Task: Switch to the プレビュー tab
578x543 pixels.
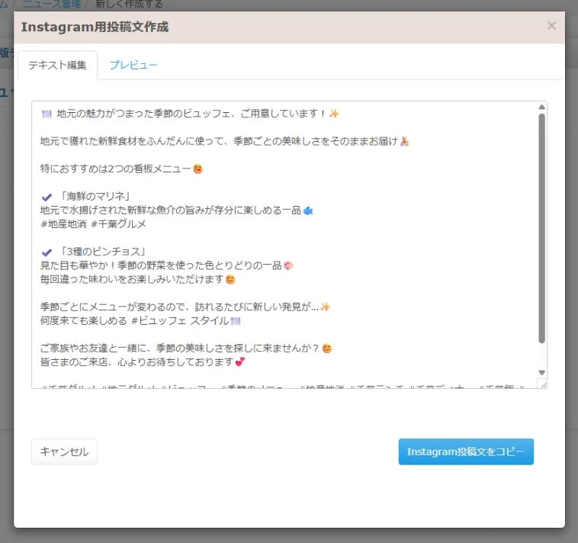Action: tap(133, 65)
